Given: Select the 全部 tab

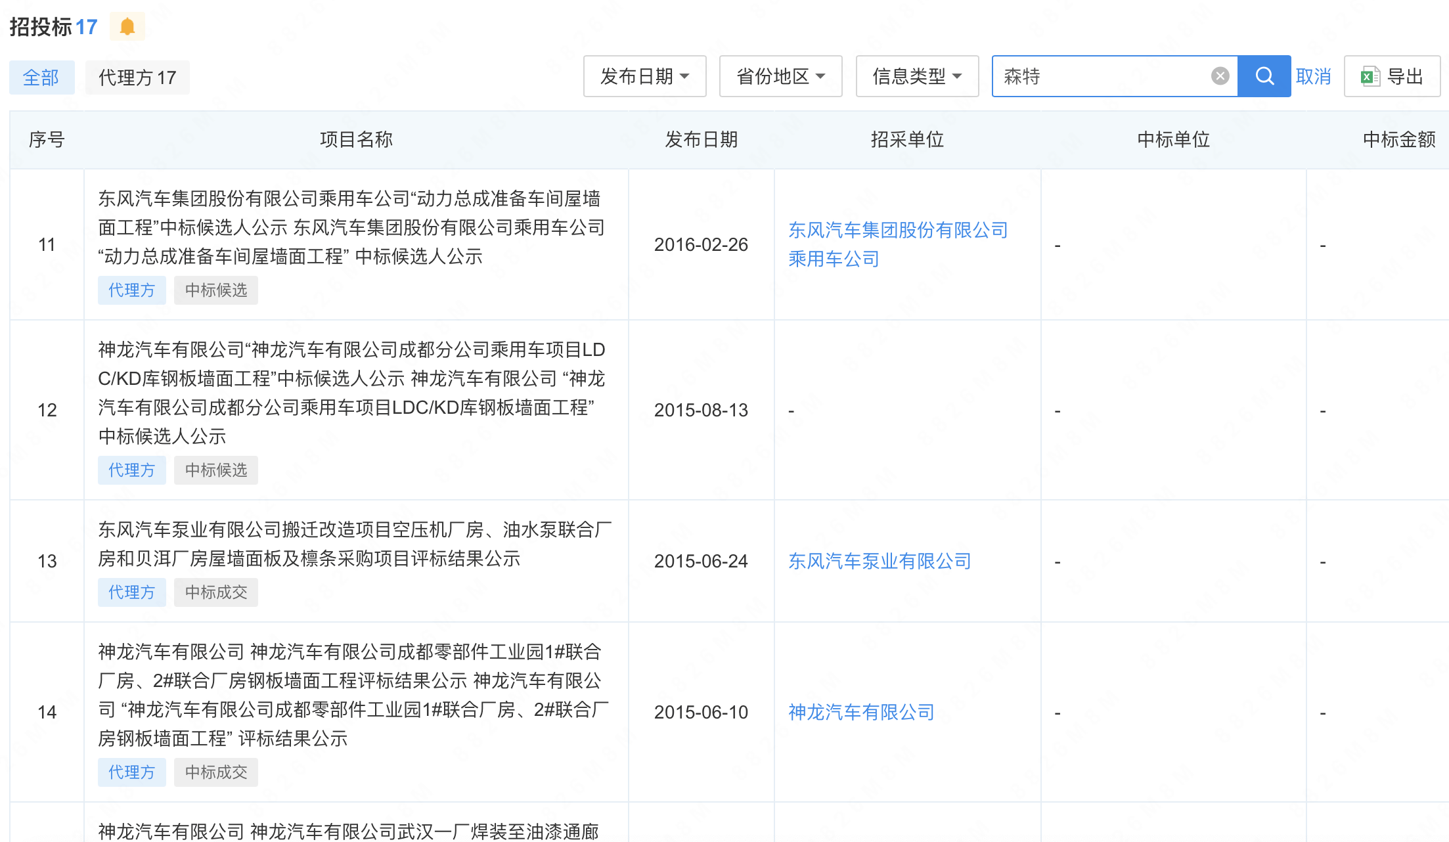Looking at the screenshot, I should 41,78.
